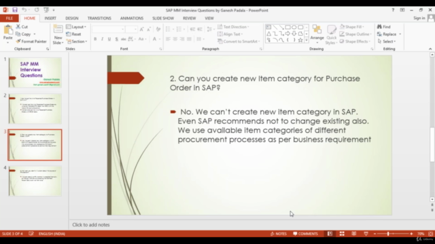Screen dimensions: 435x244
Task: Collapse the ribbon with the caret
Action: [x=430, y=49]
